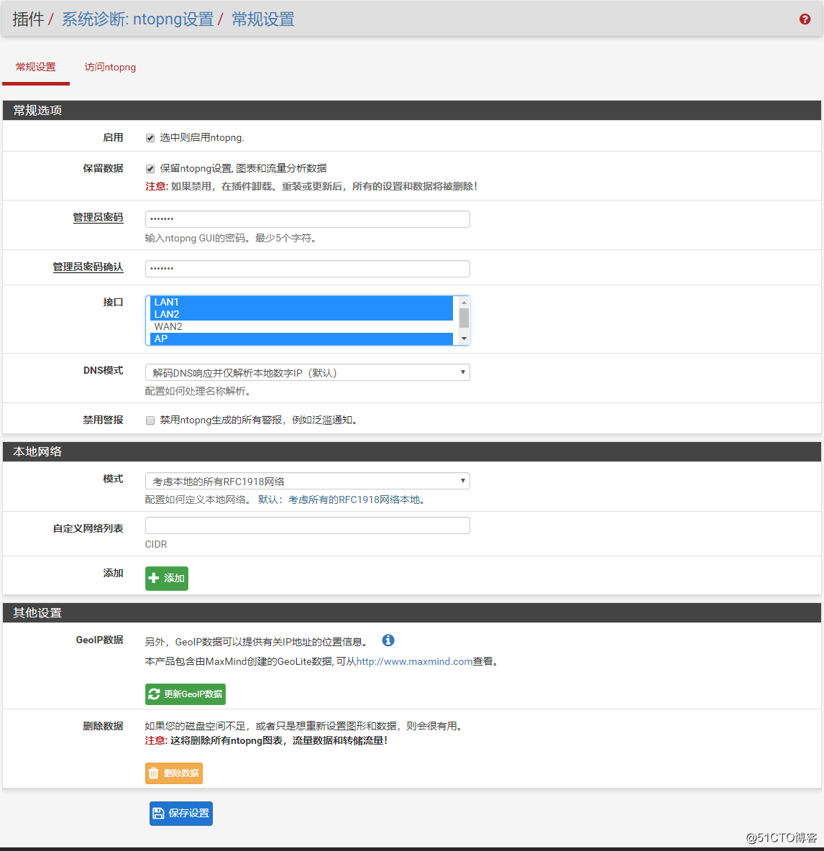Image resolution: width=824 pixels, height=851 pixels.
Task: Click the interface list scroll-up arrow
Action: tap(464, 303)
